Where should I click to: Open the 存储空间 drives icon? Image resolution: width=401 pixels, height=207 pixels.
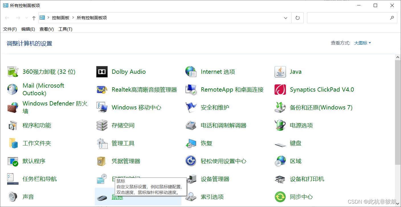[102, 125]
